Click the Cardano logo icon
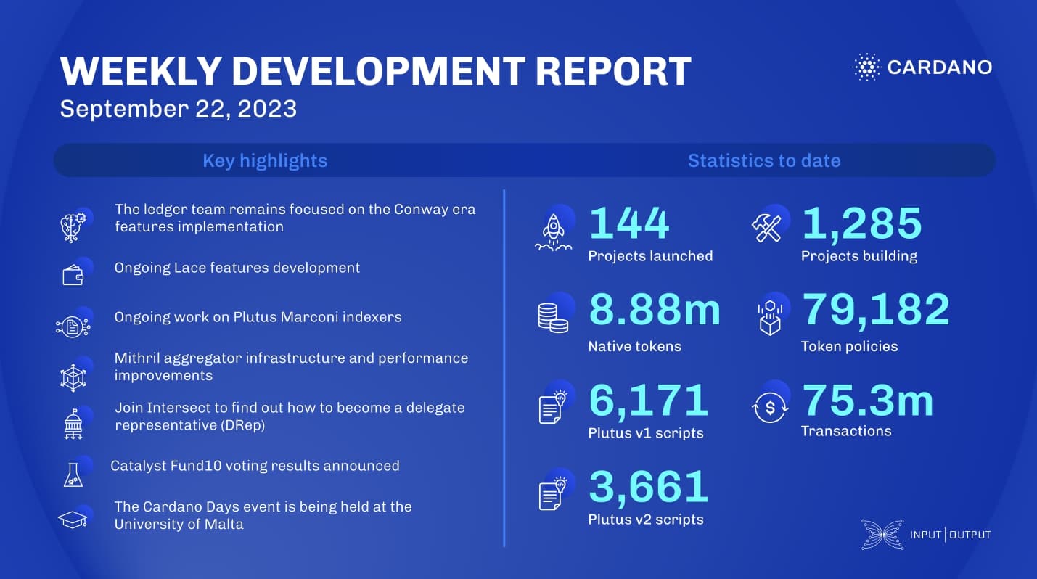The height and width of the screenshot is (579, 1037). point(866,67)
